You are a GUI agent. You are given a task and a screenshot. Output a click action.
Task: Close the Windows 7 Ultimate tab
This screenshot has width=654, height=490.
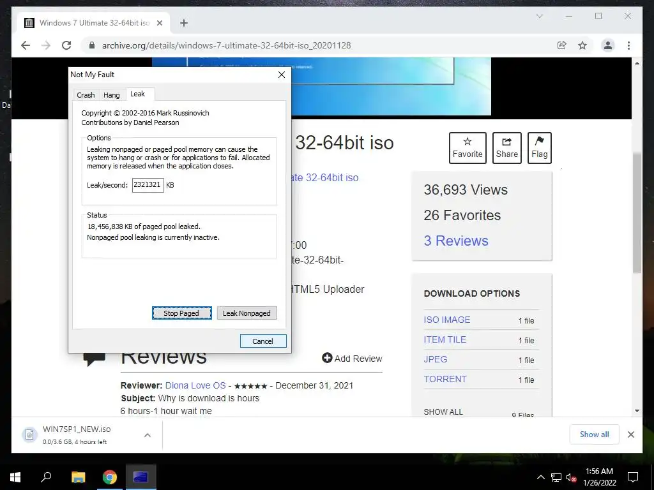pos(159,23)
